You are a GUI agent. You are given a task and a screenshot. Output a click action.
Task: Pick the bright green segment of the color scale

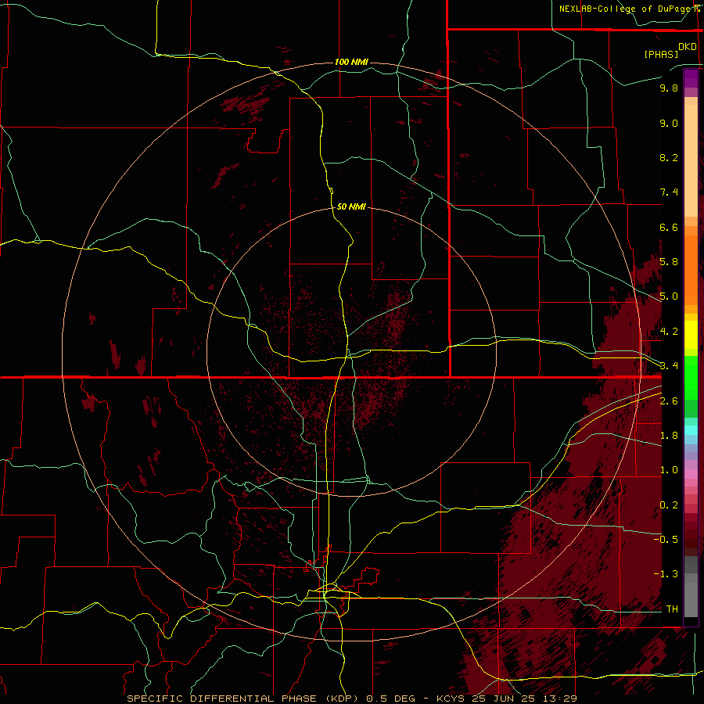click(x=691, y=379)
